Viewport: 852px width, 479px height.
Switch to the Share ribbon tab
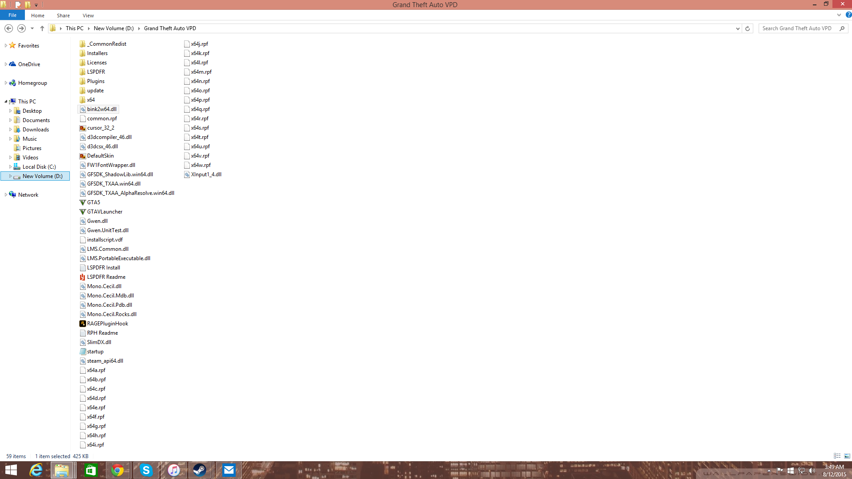click(63, 16)
